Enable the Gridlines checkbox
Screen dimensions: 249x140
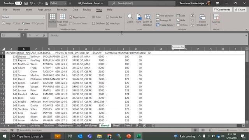tap(93, 23)
